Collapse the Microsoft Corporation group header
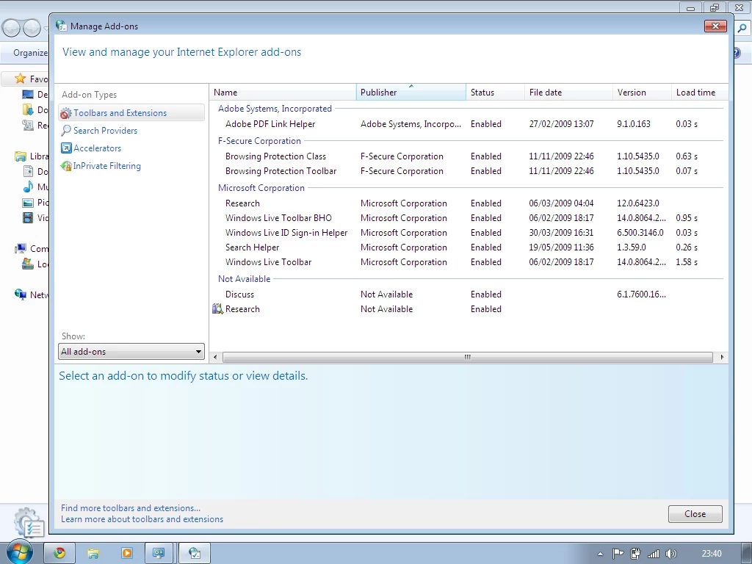This screenshot has width=752, height=564. tap(261, 187)
